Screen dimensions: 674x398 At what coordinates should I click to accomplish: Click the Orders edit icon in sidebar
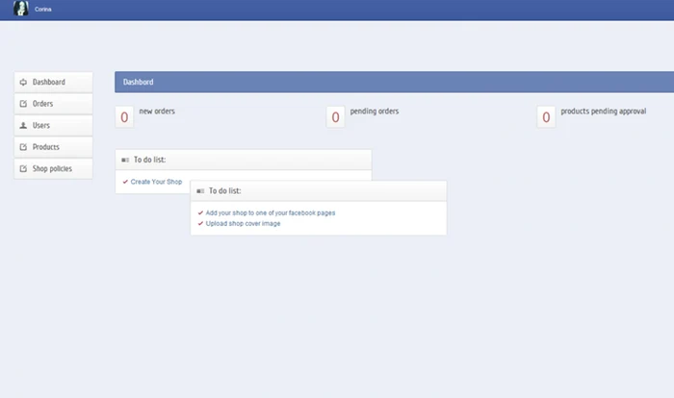tap(23, 104)
